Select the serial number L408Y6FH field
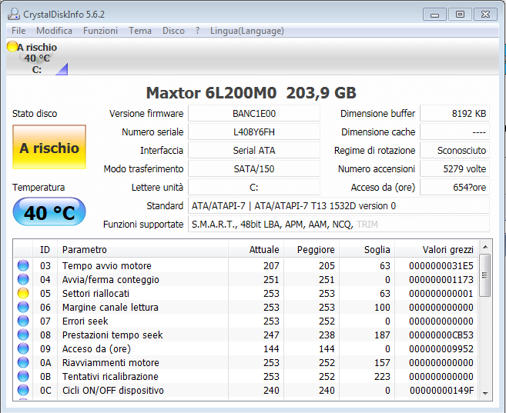The width and height of the screenshot is (506, 413). coord(254,132)
